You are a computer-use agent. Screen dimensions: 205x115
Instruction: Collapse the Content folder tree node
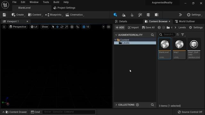pos(115,40)
